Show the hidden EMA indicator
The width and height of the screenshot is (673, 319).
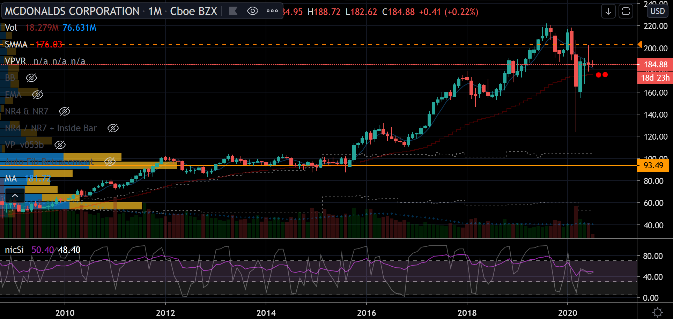click(38, 95)
